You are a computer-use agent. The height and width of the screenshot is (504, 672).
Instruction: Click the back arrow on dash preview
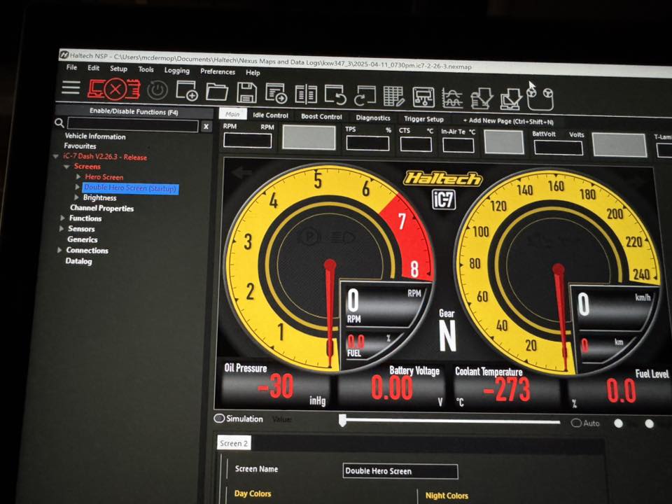241,173
